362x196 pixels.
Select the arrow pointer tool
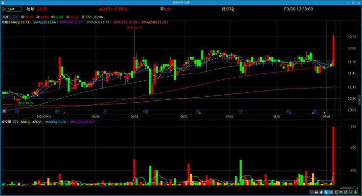(x=326, y=192)
